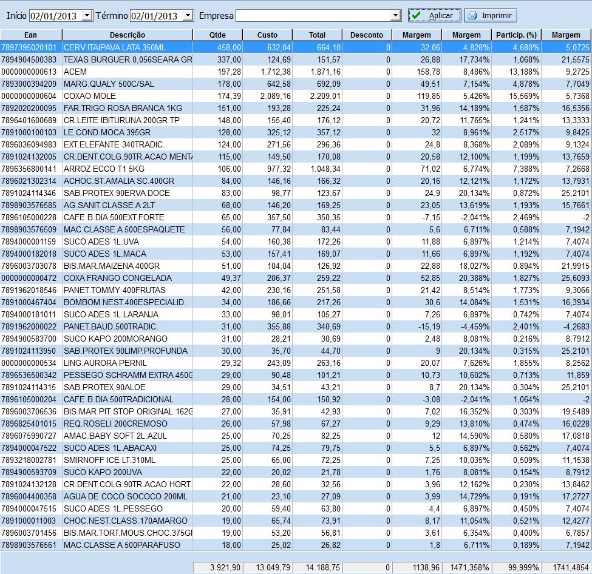This screenshot has height=574, width=592.
Task: Select row ARROZ ECCO T1 5KG
Action: point(295,169)
